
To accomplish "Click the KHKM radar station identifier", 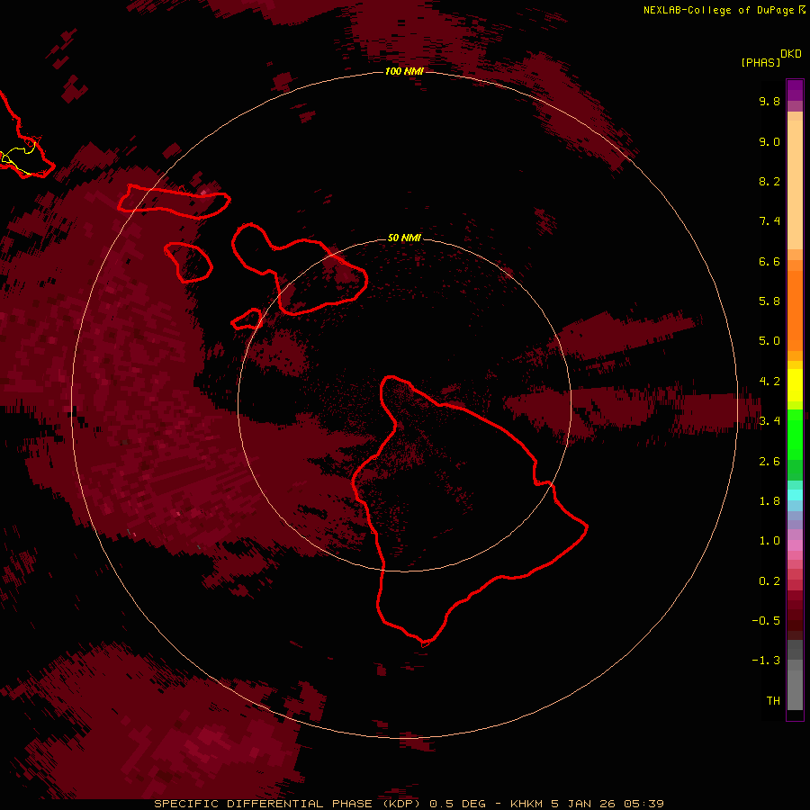I will [x=526, y=804].
